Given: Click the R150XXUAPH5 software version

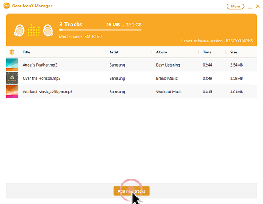Looking at the screenshot, I should pyautogui.click(x=239, y=41).
